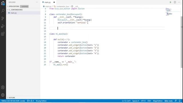This screenshot has height=103, width=183.
Task: Click the def build(self) line
Action: coord(62,39)
